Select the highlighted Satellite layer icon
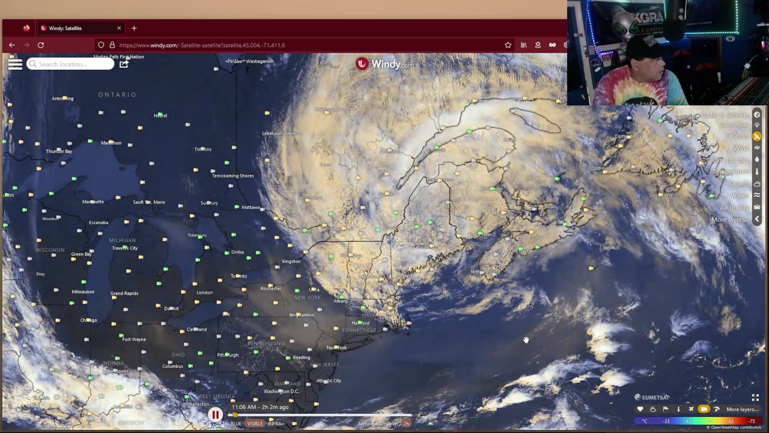This screenshot has height=433, width=769. point(757,137)
